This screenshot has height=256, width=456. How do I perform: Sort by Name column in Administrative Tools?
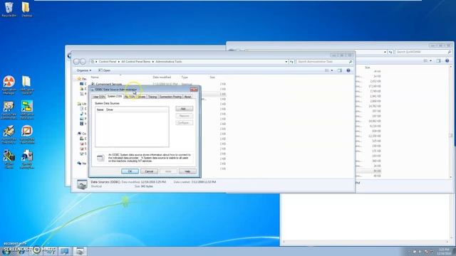pyautogui.click(x=95, y=78)
